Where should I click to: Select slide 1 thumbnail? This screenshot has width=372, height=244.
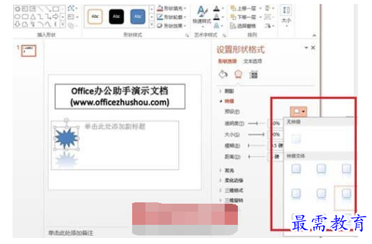tap(28, 51)
